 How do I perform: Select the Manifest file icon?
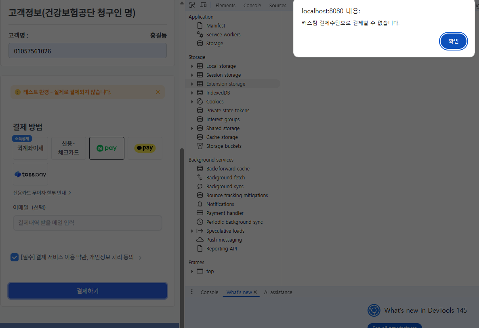click(200, 26)
